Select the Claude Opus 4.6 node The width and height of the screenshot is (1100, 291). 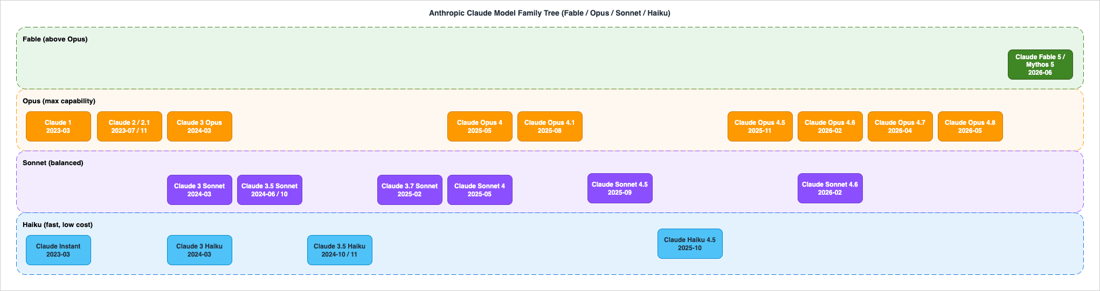point(830,126)
